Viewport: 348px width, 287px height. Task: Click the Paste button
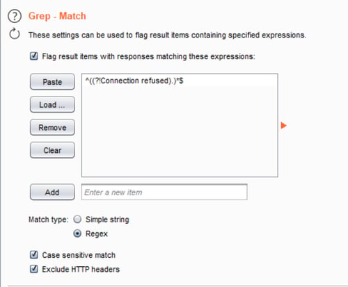[52, 82]
